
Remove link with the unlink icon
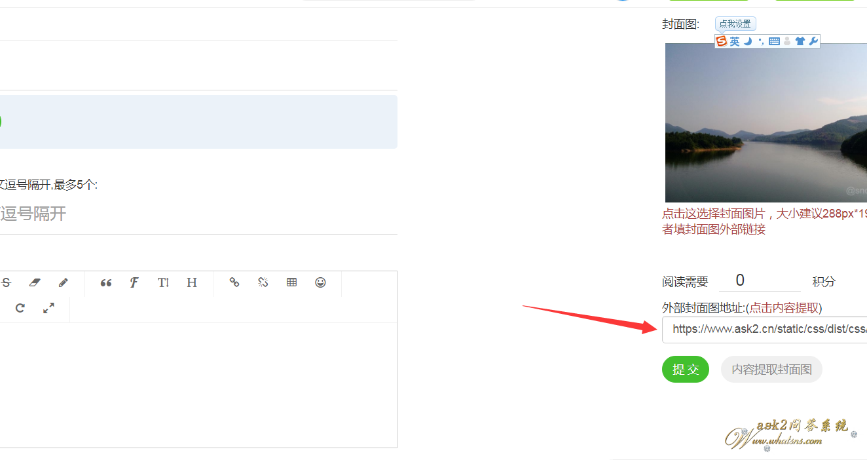click(263, 282)
